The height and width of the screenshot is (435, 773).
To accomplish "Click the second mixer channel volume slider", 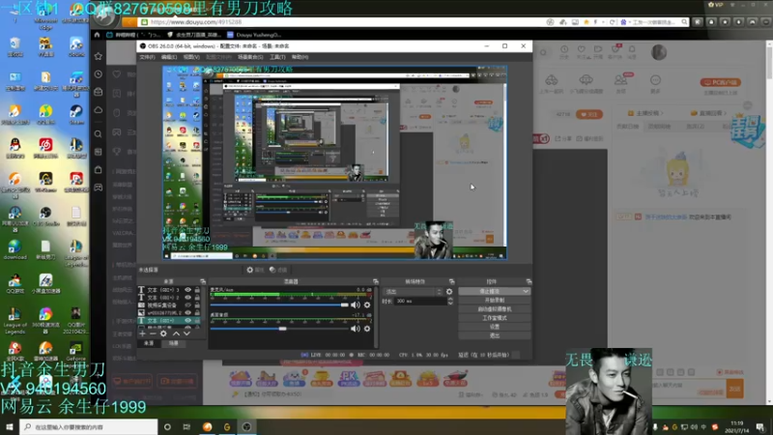I will point(279,329).
